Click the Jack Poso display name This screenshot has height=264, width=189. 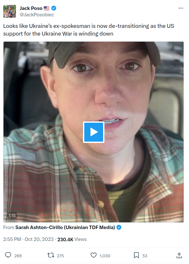point(31,8)
